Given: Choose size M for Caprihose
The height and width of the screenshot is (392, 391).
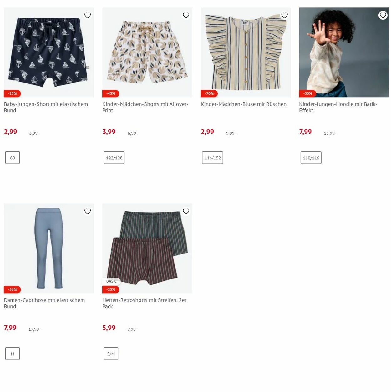Looking at the screenshot, I should pos(13,354).
